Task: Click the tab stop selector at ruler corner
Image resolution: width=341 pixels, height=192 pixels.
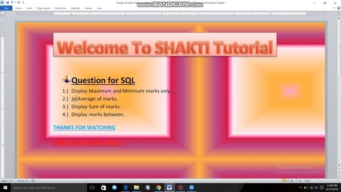Action: point(2,14)
